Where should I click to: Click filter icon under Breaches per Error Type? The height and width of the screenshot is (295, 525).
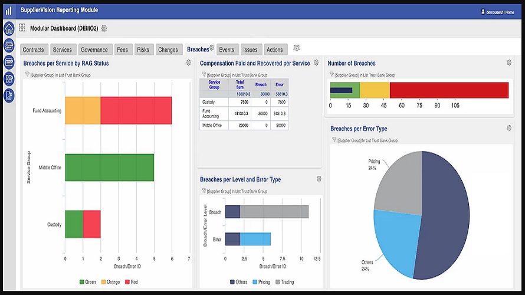[334, 140]
